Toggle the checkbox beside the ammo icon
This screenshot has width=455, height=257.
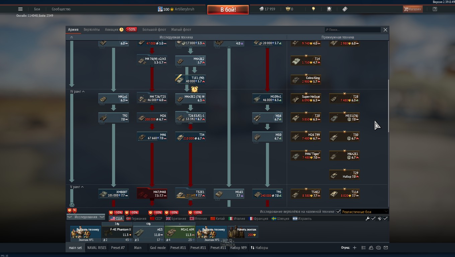(x=385, y=219)
